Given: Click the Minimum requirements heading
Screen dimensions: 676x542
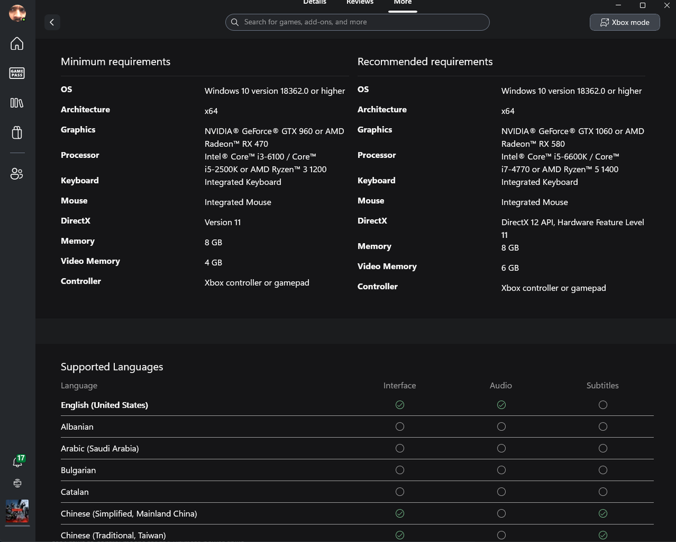Looking at the screenshot, I should [115, 61].
